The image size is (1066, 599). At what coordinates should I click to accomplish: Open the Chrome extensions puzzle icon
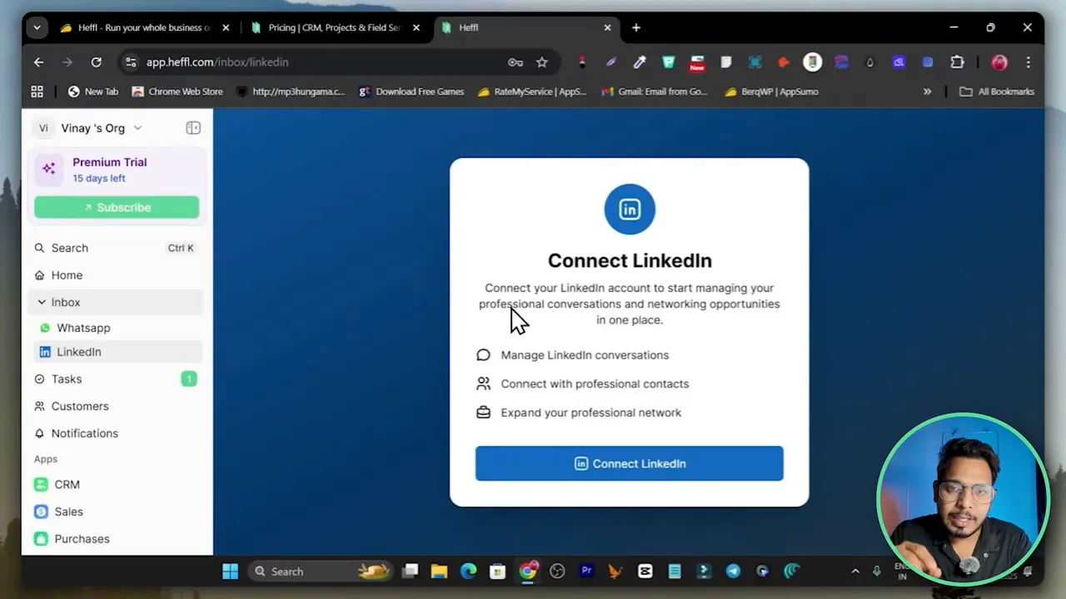click(x=957, y=62)
